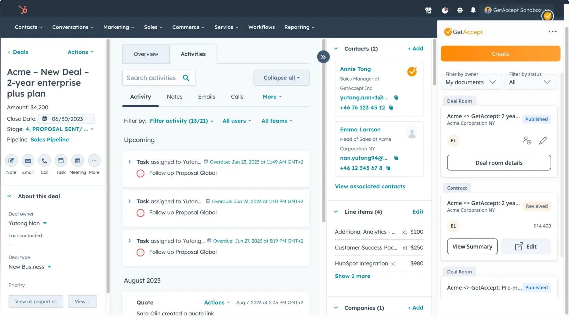
Task: Switch to the Notes activity tab
Action: tap(175, 97)
